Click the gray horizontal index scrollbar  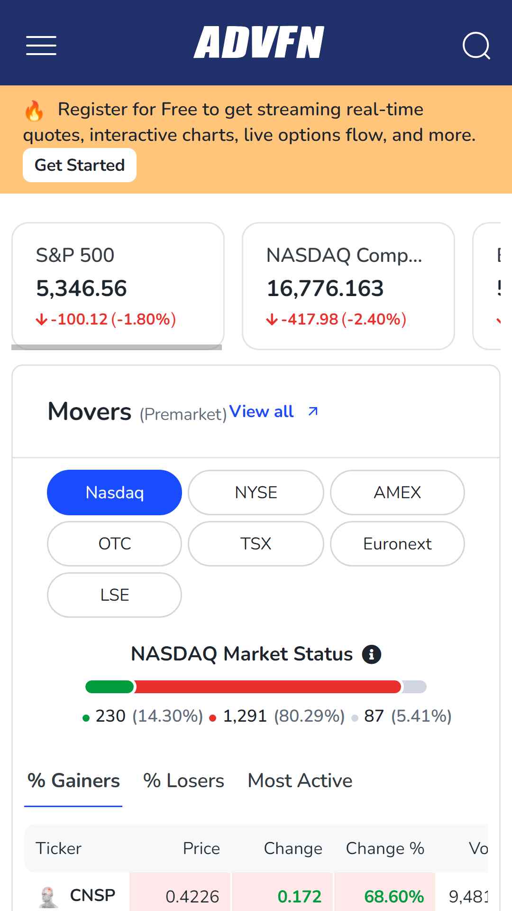[x=117, y=347]
